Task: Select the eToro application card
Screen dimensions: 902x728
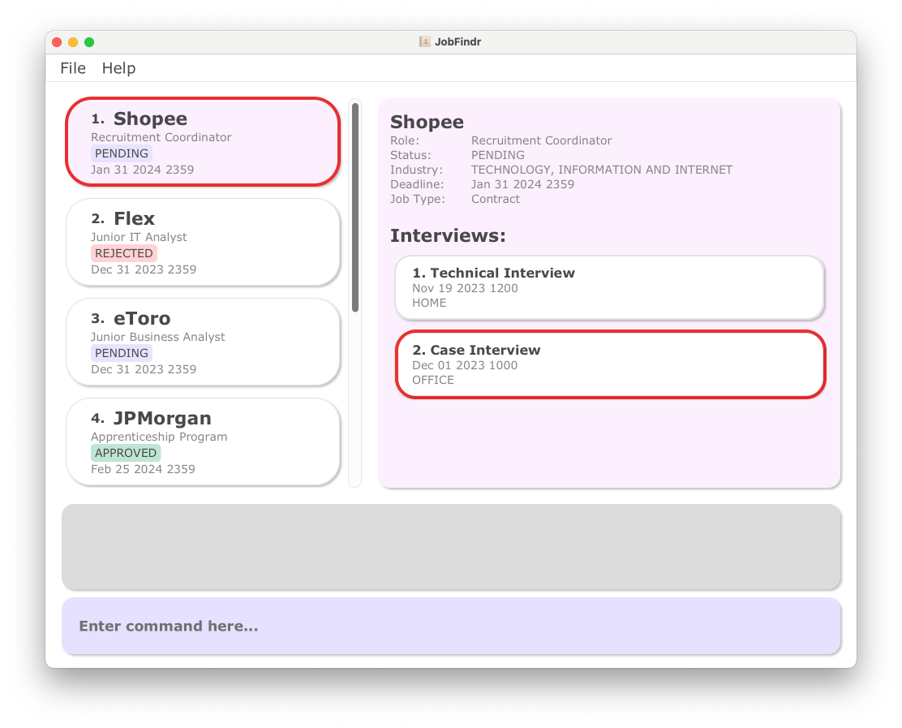Action: pos(203,342)
